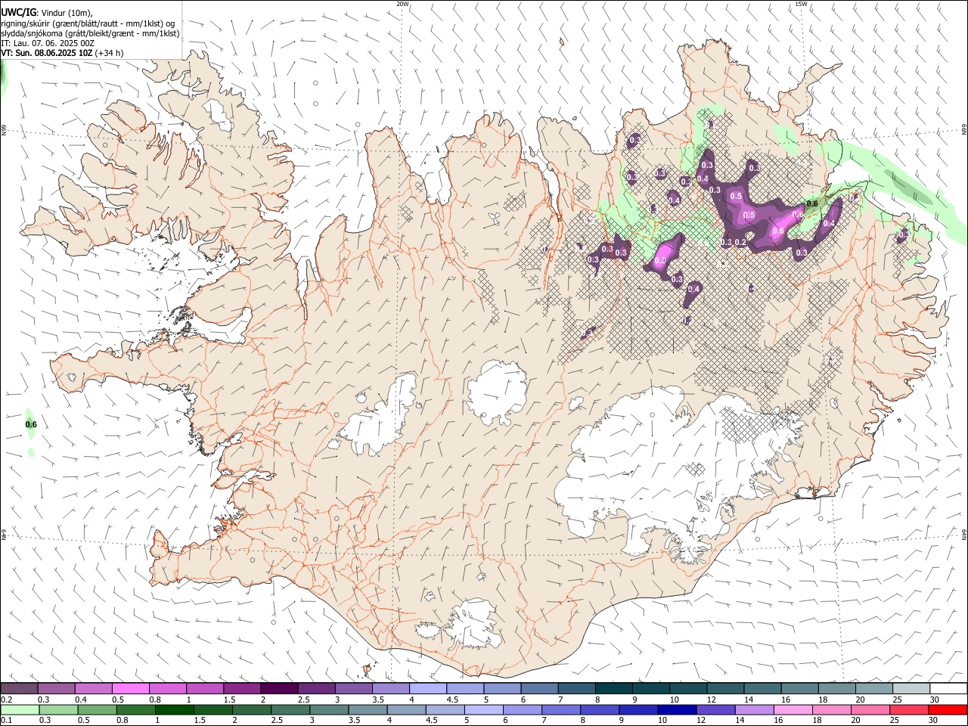Click the 'slydda/snjókoma' legend description line

click(90, 33)
